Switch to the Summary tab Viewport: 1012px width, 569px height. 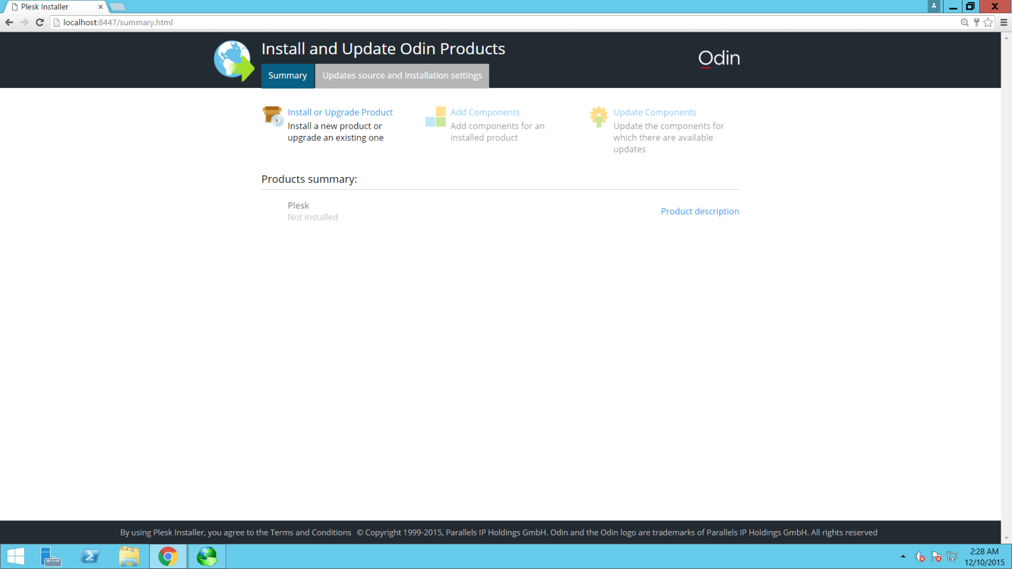pyautogui.click(x=288, y=76)
